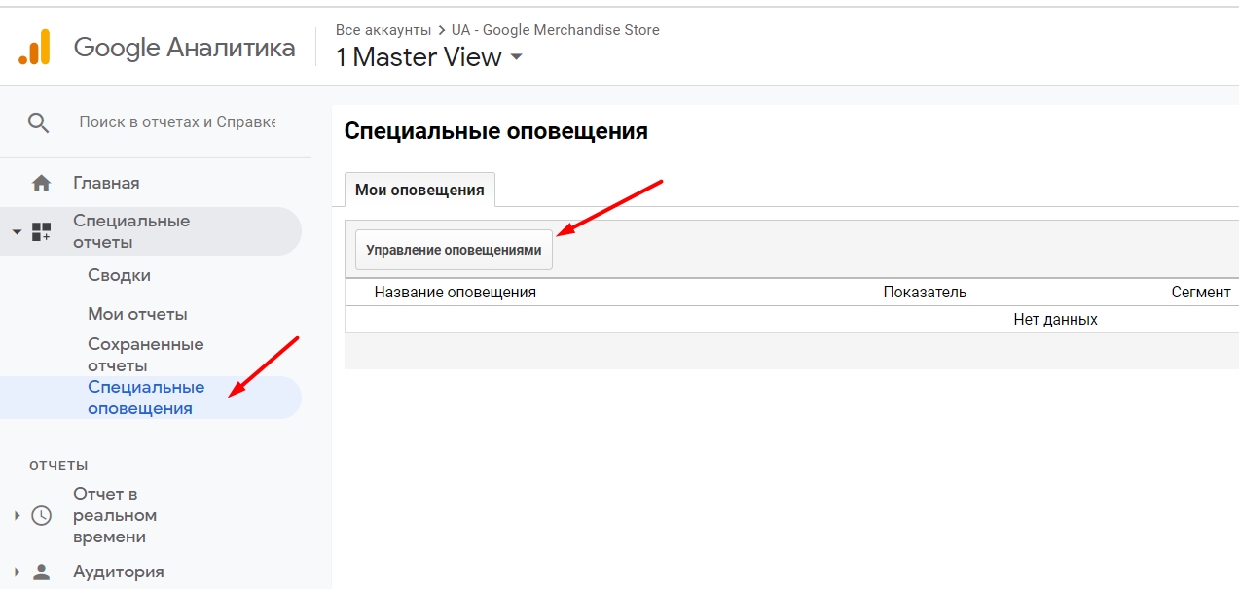Screen dimensions: 1239x589
Task: Select Сохраненные отчеты in the menu
Action: pyautogui.click(x=144, y=354)
